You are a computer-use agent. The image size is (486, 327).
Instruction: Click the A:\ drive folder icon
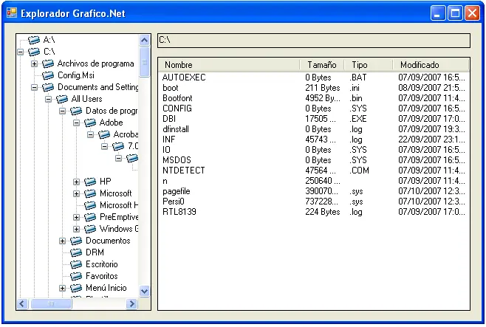tap(34, 40)
